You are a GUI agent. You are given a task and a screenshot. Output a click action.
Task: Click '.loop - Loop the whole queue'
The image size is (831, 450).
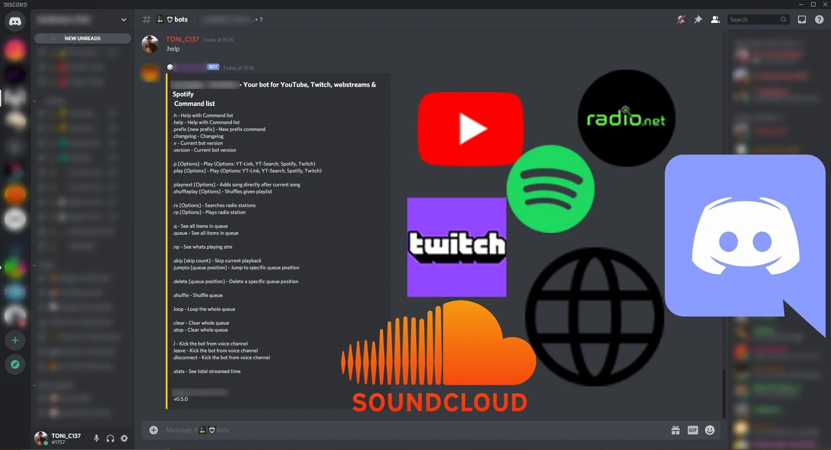[x=204, y=309]
